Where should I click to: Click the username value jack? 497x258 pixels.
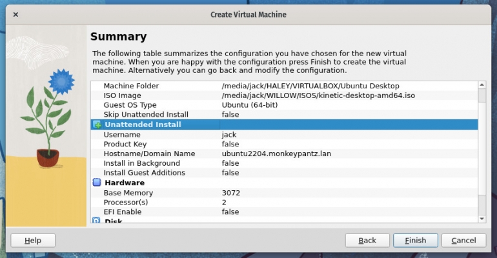click(x=229, y=135)
